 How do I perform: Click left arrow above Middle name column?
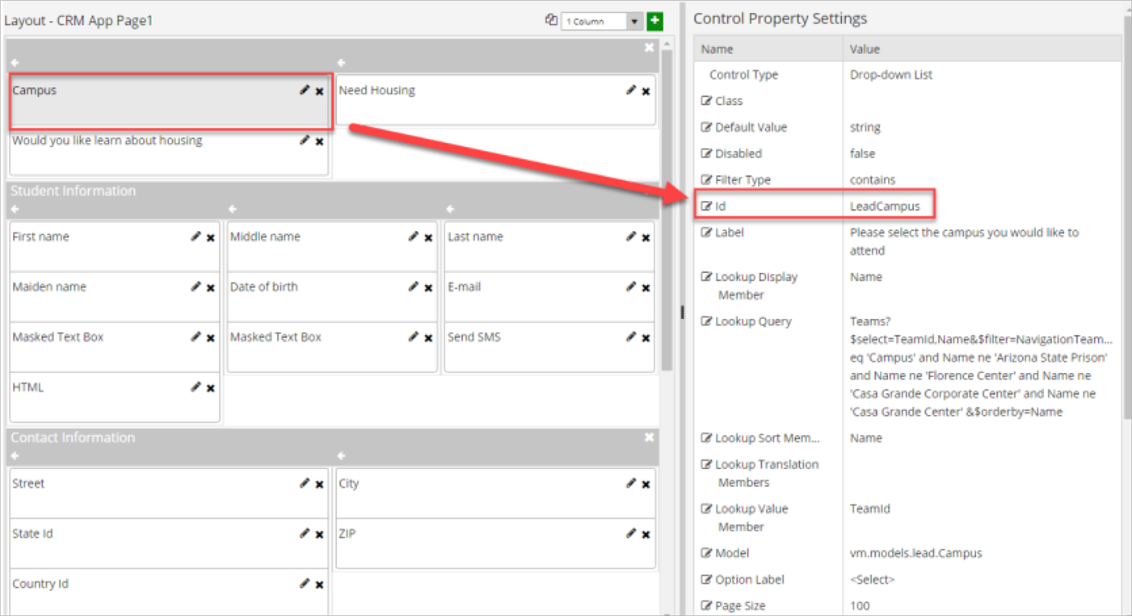(x=233, y=210)
